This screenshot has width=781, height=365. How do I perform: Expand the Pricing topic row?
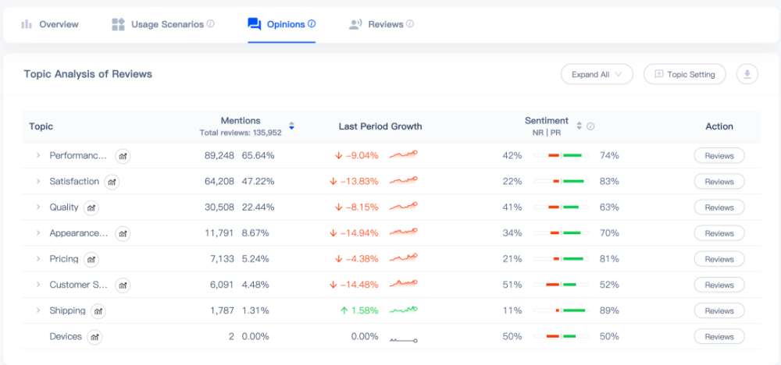pos(37,259)
